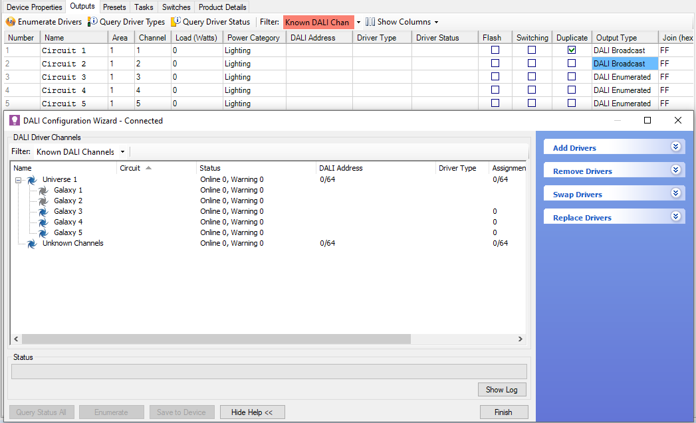This screenshot has width=696, height=423.
Task: Open the Device Properties tab
Action: click(x=34, y=7)
